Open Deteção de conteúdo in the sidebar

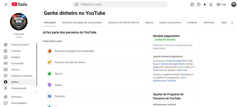pos(19,76)
